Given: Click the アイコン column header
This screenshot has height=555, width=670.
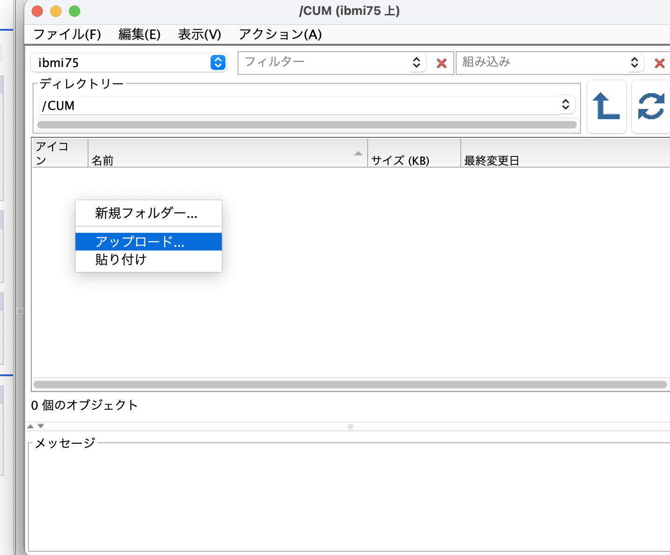Looking at the screenshot, I should click(x=60, y=153).
